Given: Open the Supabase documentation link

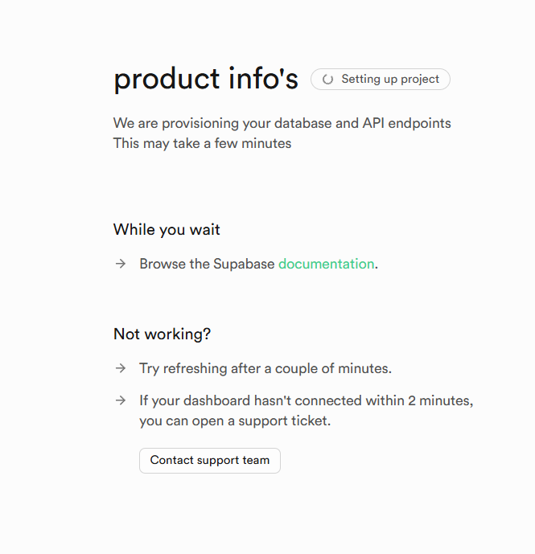Looking at the screenshot, I should pyautogui.click(x=326, y=264).
